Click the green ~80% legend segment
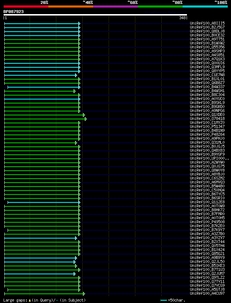231x303 pixels. point(160,7)
